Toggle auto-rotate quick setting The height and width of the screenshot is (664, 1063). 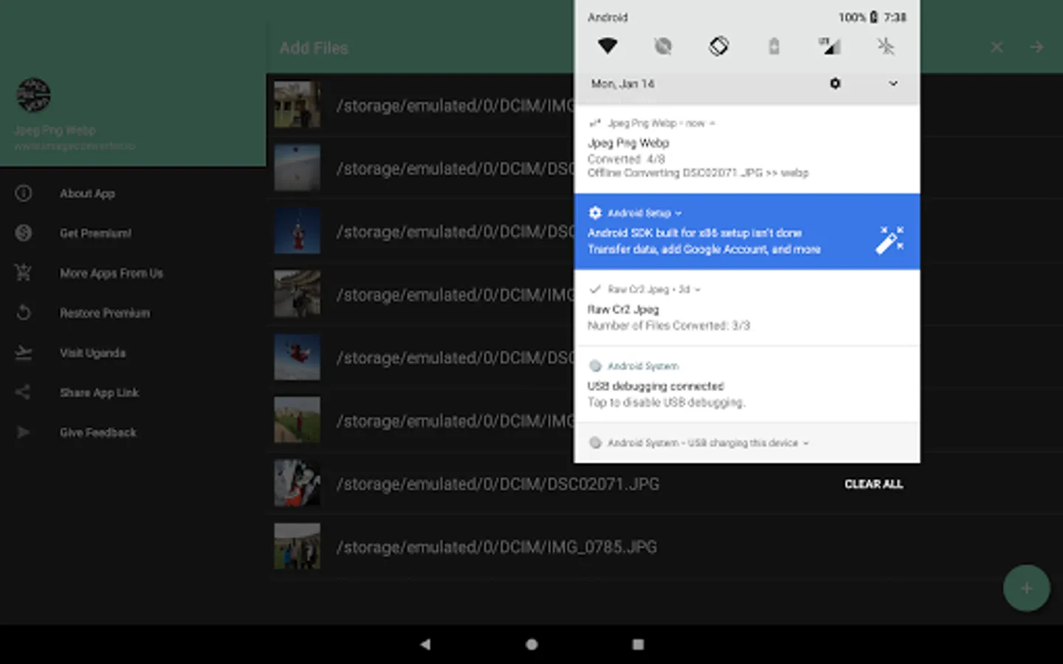[718, 46]
